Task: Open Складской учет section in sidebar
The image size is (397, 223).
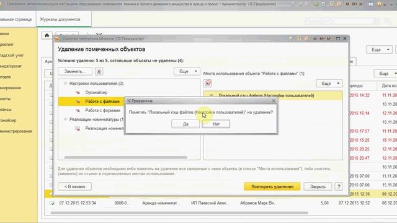Action: click(x=12, y=55)
